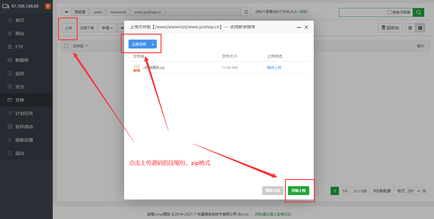Click the 上传状态 column header in dialog
Image resolution: width=434 pixels, height=219 pixels.
pos(275,56)
